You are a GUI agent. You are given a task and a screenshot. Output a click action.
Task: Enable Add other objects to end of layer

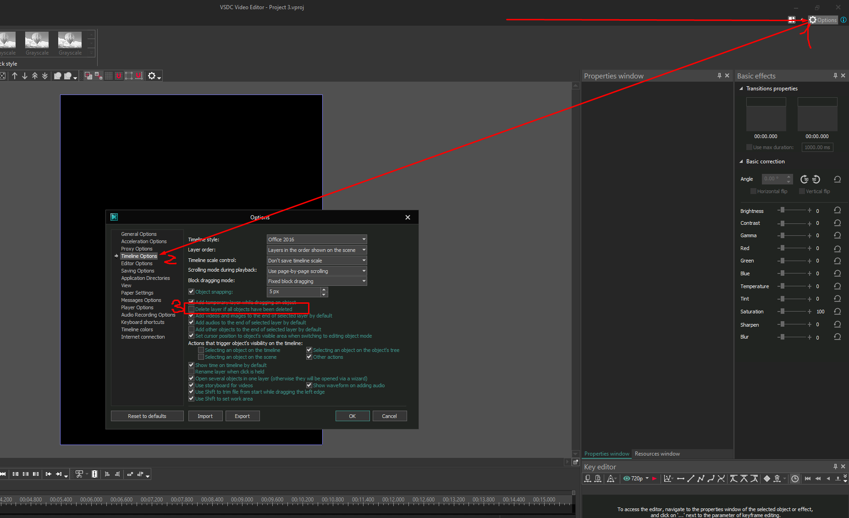pyautogui.click(x=191, y=329)
